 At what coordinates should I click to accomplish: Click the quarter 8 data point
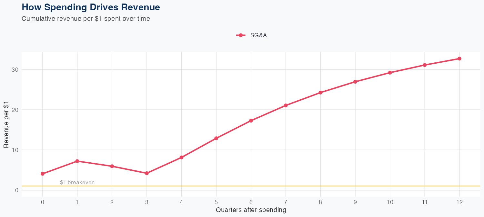pos(320,93)
